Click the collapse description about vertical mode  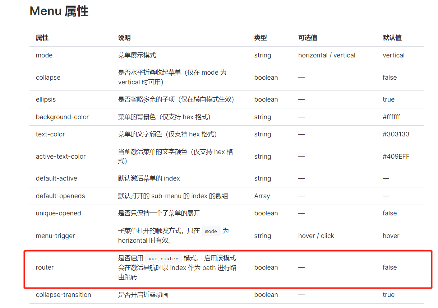[x=172, y=77]
